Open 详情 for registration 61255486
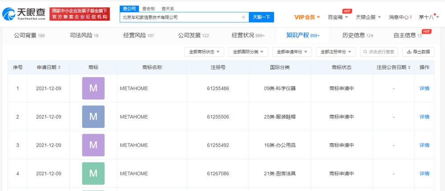 424,88
